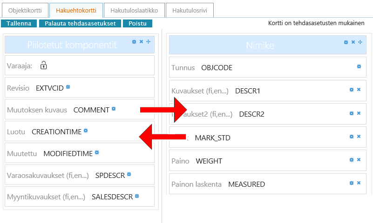Open gear settings for OBJCODE field
This screenshot has width=373, height=223.
coord(359,67)
